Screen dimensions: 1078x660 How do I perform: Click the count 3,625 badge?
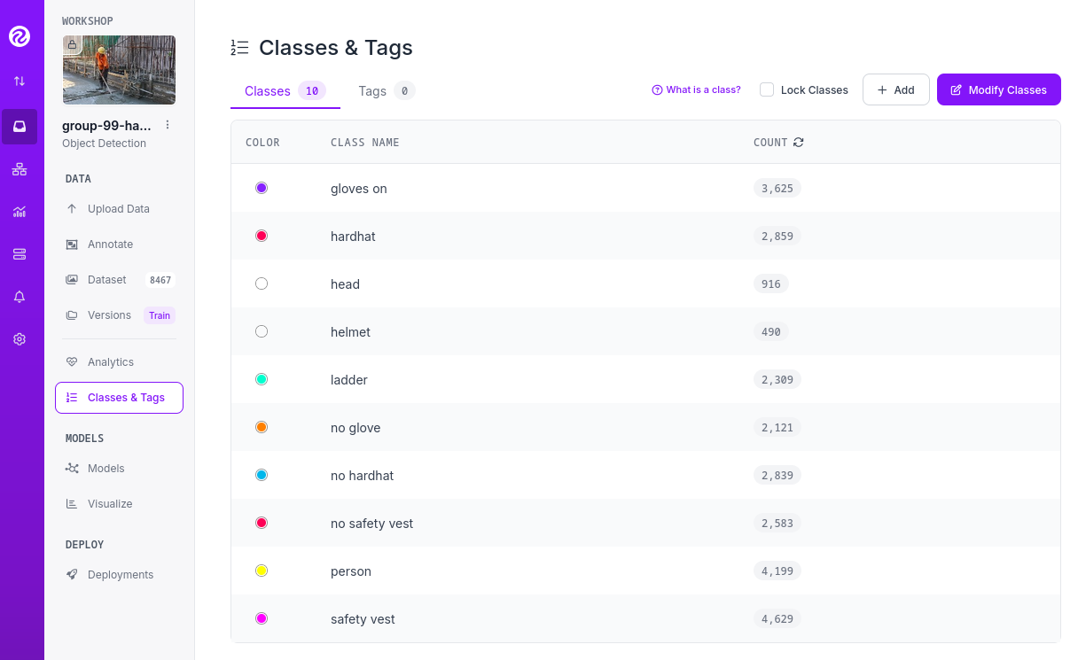[777, 188]
